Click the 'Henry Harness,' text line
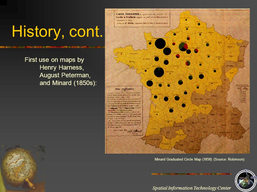The image size is (257, 192). point(62,67)
